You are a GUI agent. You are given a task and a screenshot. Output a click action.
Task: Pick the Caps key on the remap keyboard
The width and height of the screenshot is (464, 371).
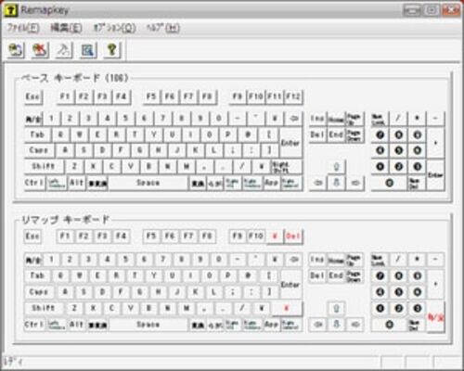pyautogui.click(x=39, y=292)
